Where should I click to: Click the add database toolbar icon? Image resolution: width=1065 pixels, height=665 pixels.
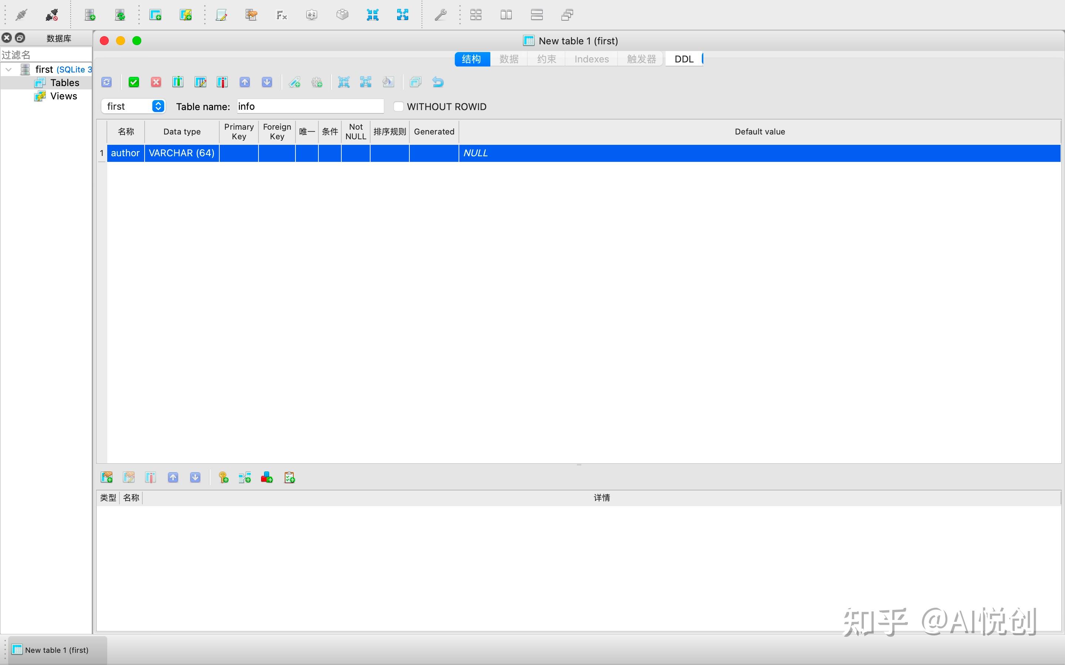tap(90, 16)
